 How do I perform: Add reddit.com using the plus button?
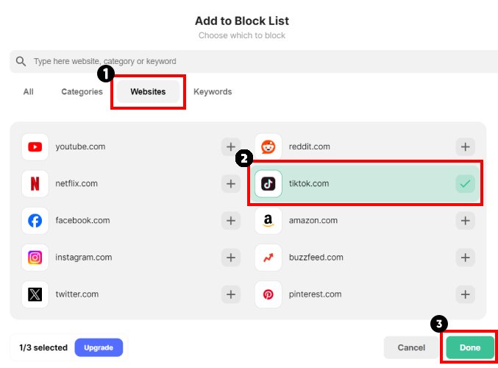point(465,146)
